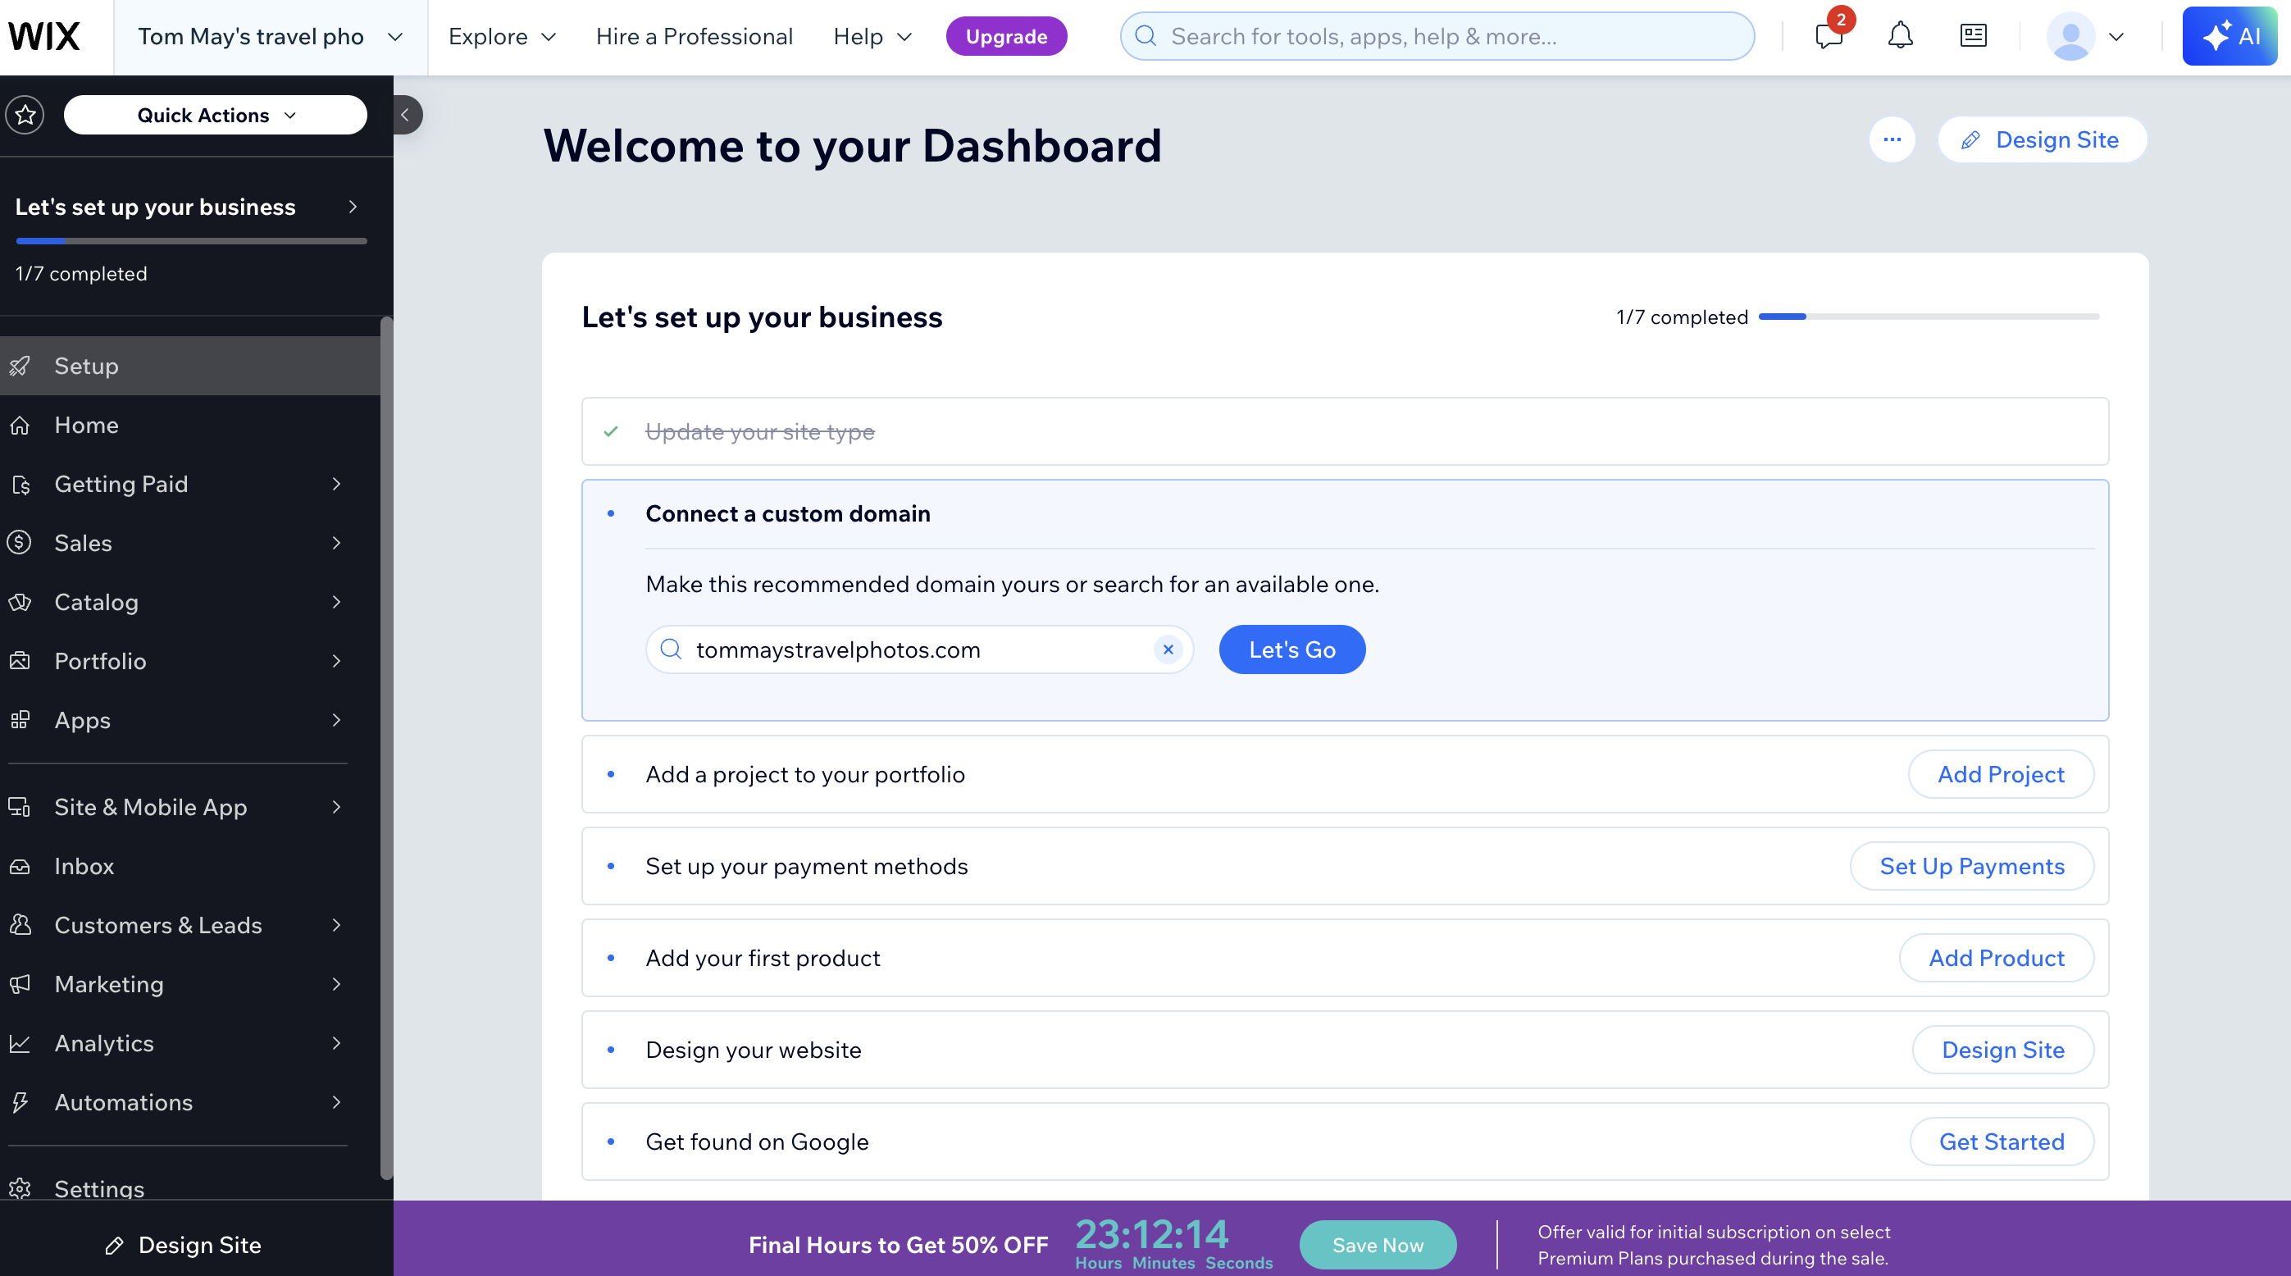Select the Setup rocket icon in sidebar
2291x1276 pixels.
click(x=20, y=367)
